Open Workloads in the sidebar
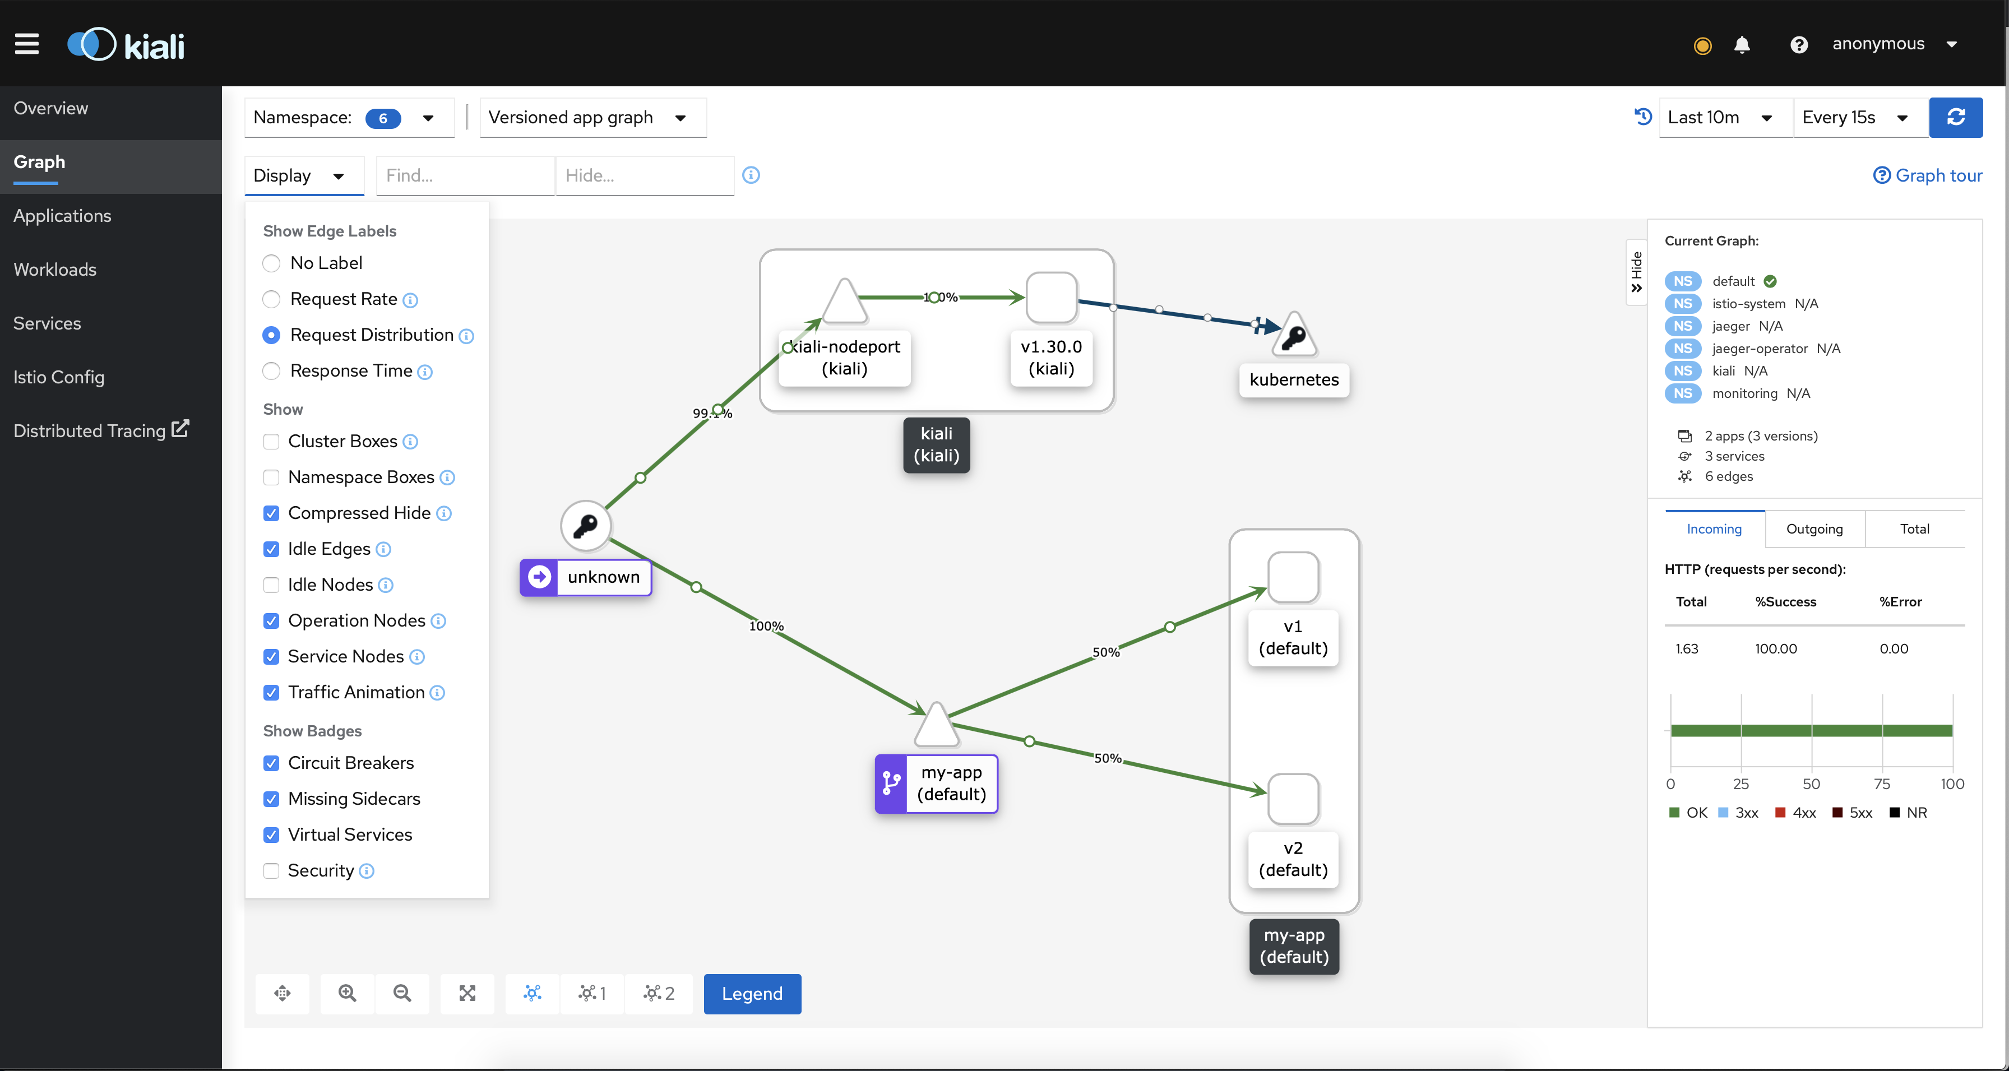This screenshot has width=2009, height=1071. pos(54,270)
